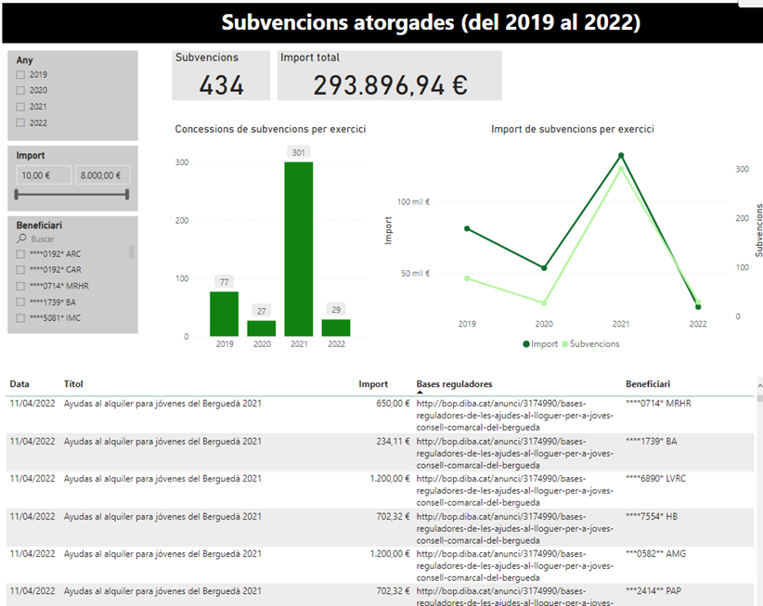Click the sort arrow under Bases reguladores
This screenshot has height=606, width=763.
pyautogui.click(x=420, y=393)
